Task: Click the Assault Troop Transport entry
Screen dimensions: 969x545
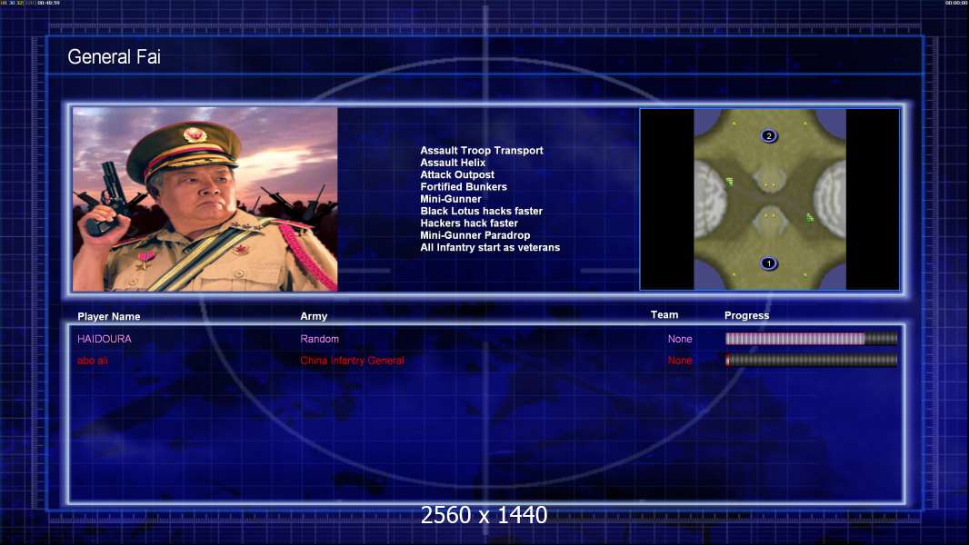Action: pyautogui.click(x=482, y=150)
